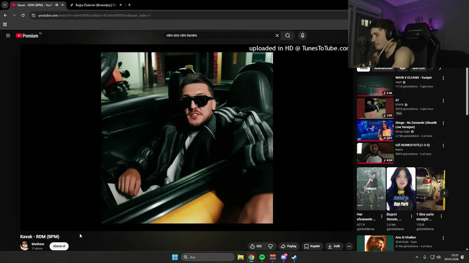The height and width of the screenshot is (263, 469).
Task: Open the Mathew channel avatar
Action: (25, 246)
